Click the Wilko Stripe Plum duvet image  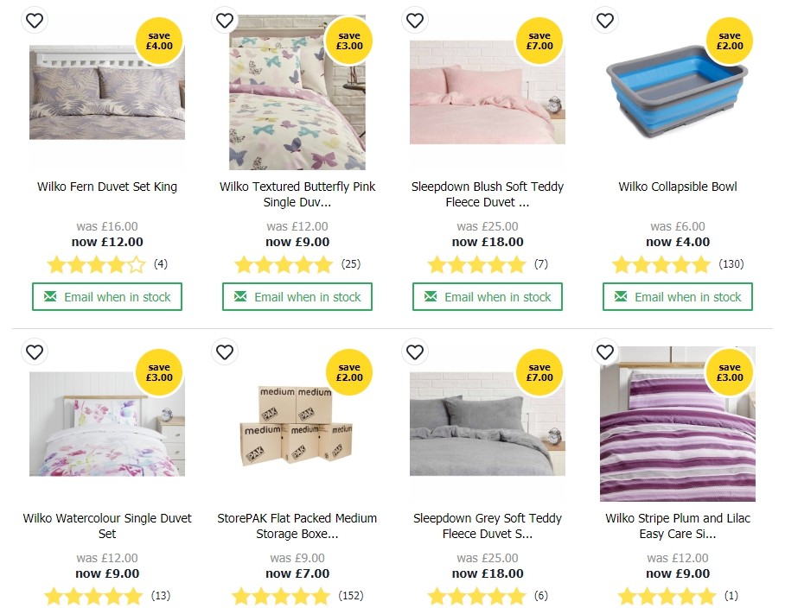pyautogui.click(x=677, y=423)
